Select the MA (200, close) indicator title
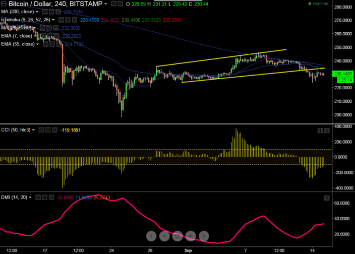 [18, 12]
